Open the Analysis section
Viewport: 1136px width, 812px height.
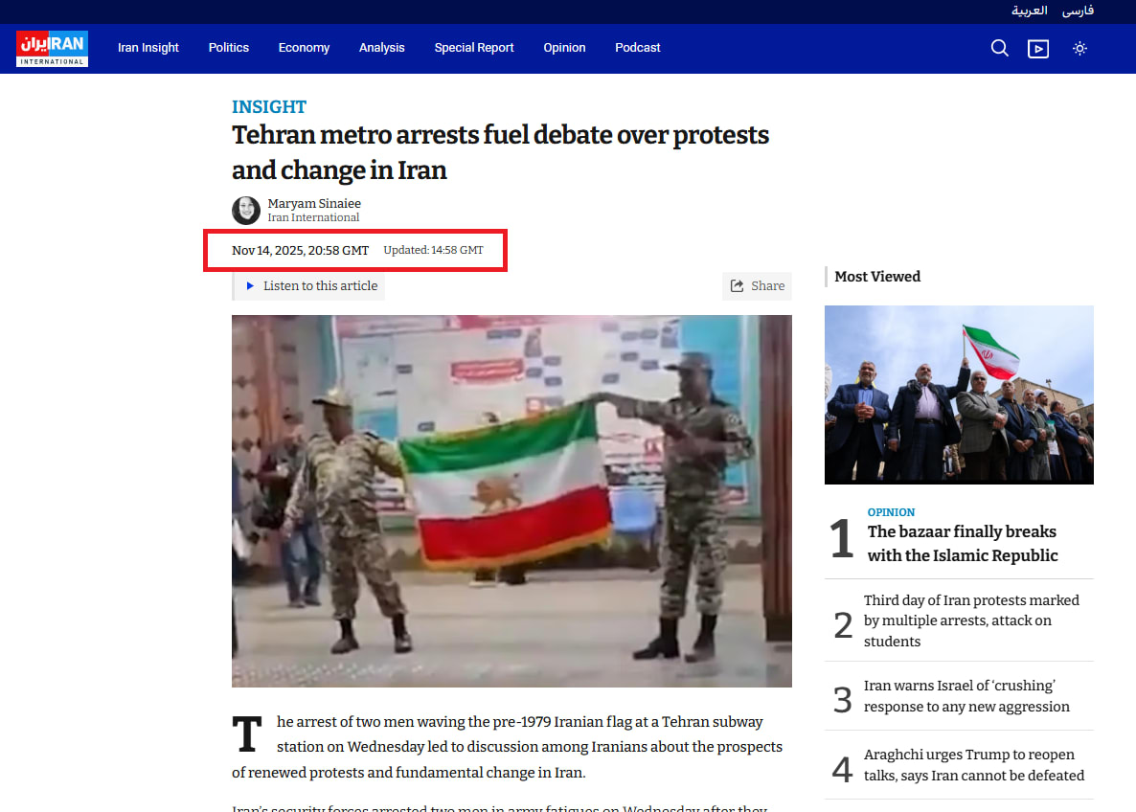click(x=381, y=48)
